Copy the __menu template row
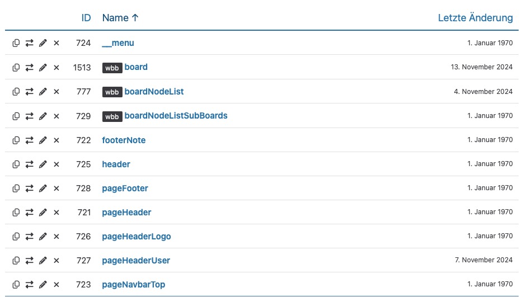Image resolution: width=527 pixels, height=297 pixels. click(x=16, y=43)
